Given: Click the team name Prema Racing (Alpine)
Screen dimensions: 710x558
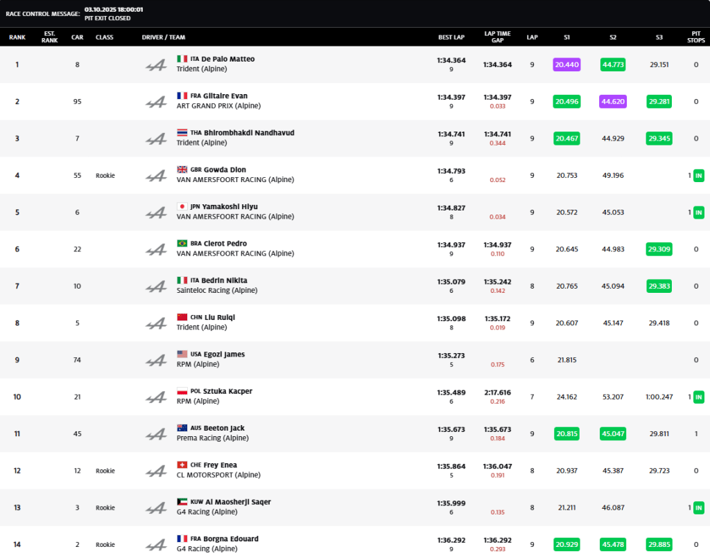Looking at the screenshot, I should pos(212,438).
